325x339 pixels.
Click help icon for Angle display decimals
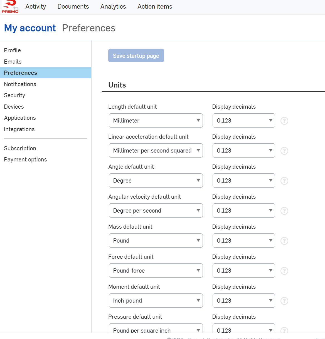(284, 181)
